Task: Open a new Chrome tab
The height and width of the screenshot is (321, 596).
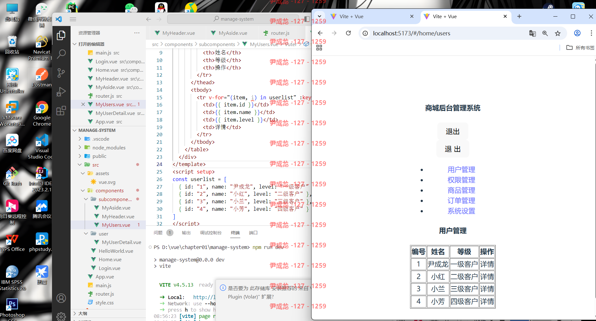Action: pyautogui.click(x=519, y=16)
